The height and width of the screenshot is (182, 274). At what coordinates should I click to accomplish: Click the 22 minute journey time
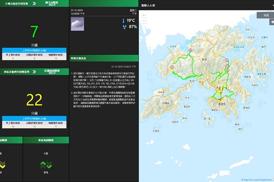(34, 100)
